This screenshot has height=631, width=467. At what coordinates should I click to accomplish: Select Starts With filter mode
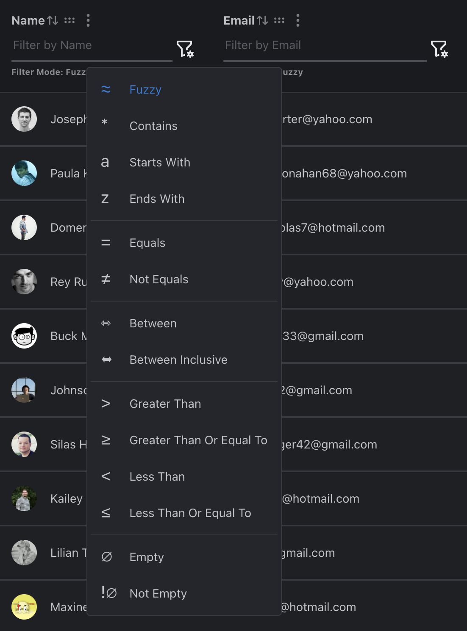[160, 163]
